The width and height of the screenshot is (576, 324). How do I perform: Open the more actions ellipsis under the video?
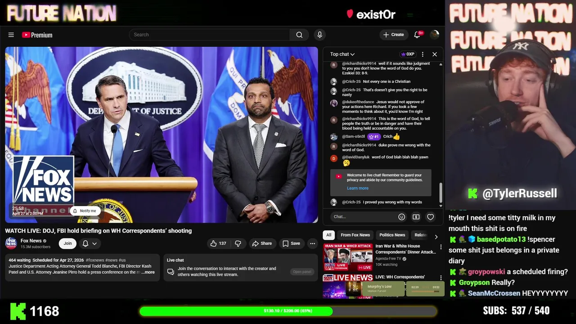click(312, 243)
